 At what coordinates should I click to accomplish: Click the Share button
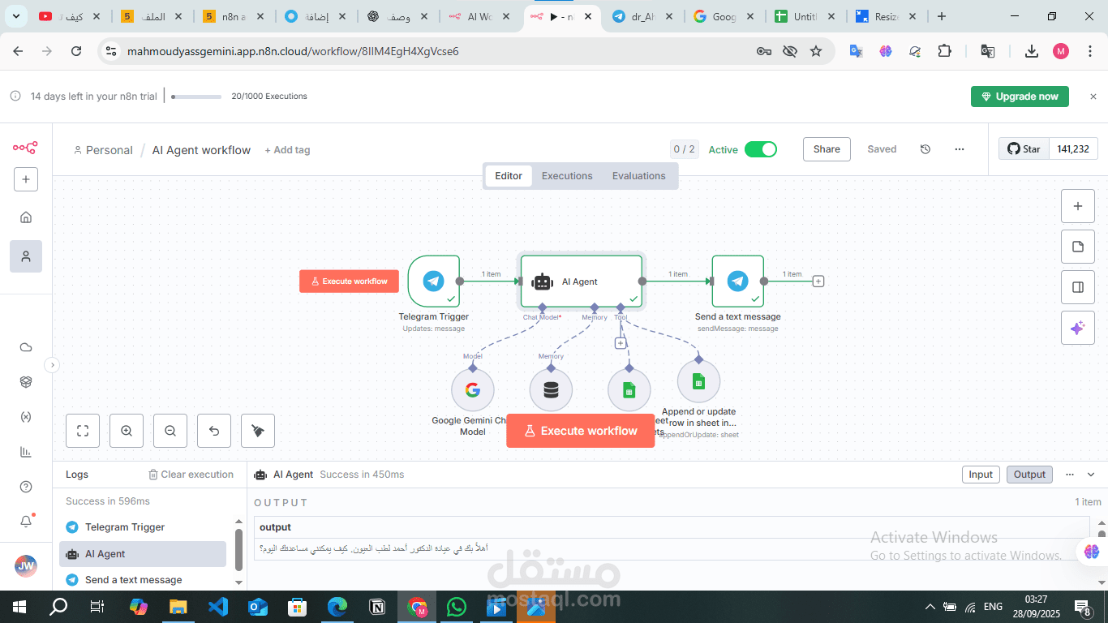click(827, 149)
